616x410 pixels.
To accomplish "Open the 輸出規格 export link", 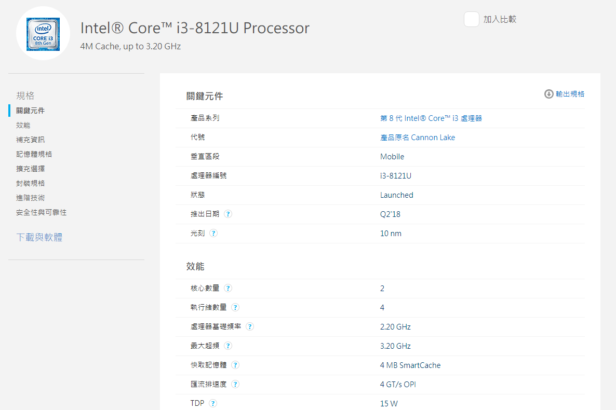I will point(570,94).
